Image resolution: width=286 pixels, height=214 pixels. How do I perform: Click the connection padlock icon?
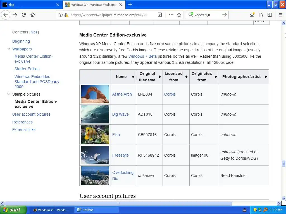(x=66, y=15)
